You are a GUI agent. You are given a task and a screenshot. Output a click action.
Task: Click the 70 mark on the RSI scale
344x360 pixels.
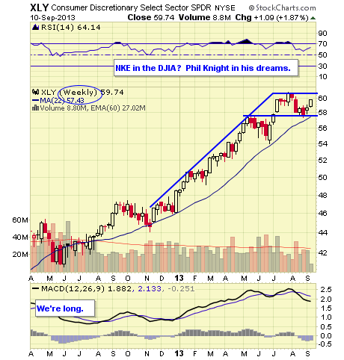click(x=322, y=44)
